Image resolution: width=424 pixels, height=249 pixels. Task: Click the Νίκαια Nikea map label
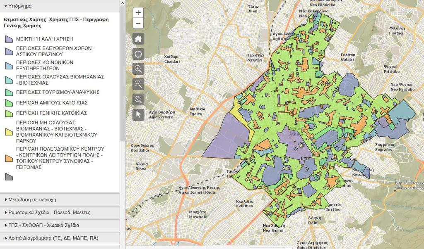tap(141, 166)
